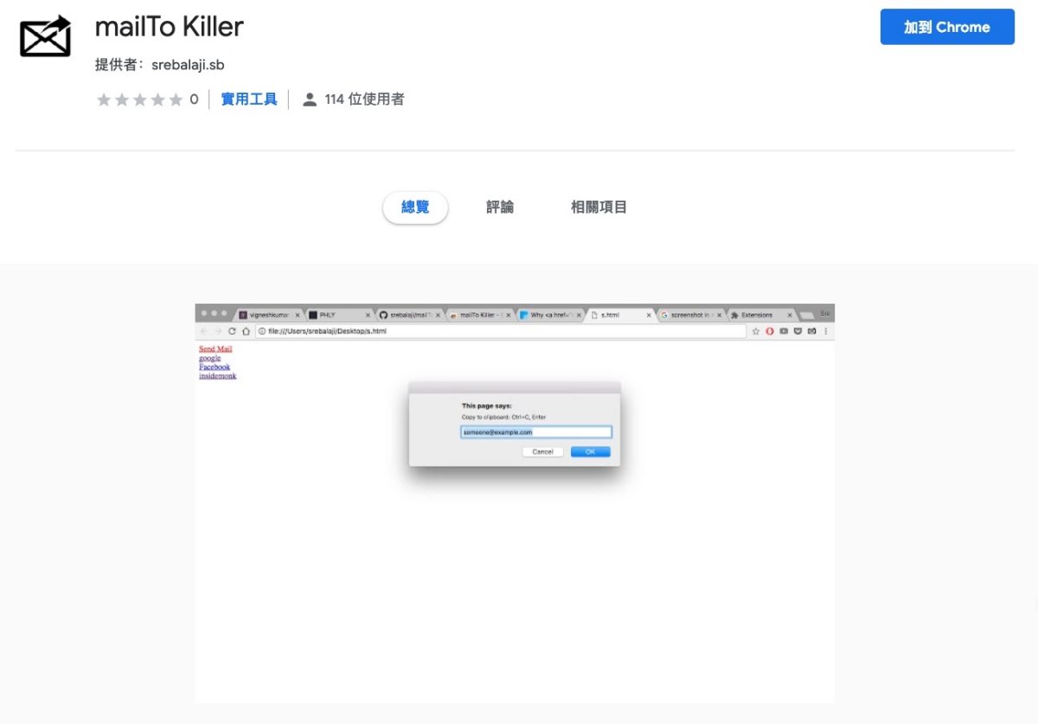Screen dimensions: 1038x724
Task: Click the Send Mail link
Action: click(x=215, y=349)
